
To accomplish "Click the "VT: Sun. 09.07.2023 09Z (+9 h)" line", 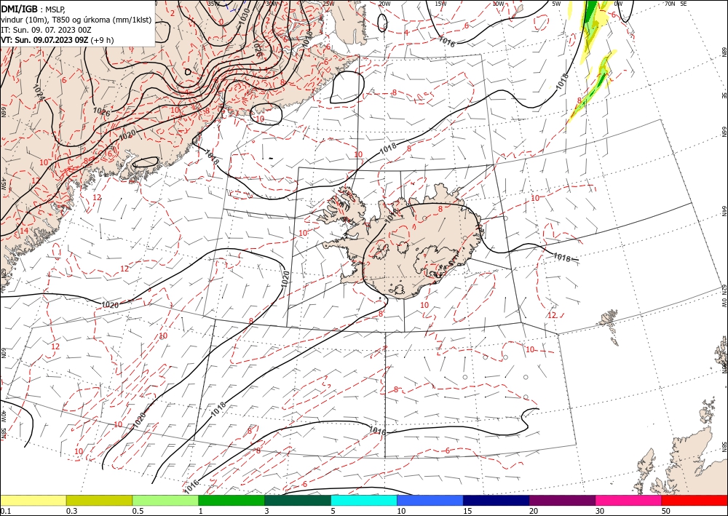I will 57,40.
